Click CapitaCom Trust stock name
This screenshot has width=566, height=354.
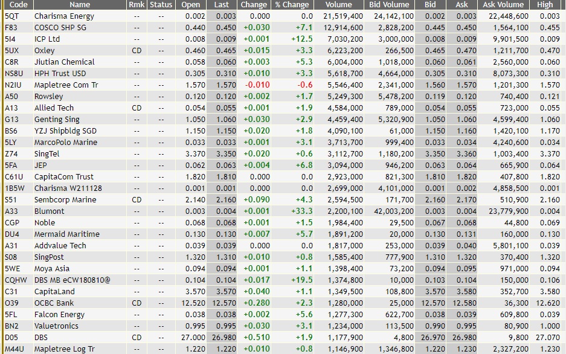click(x=64, y=177)
